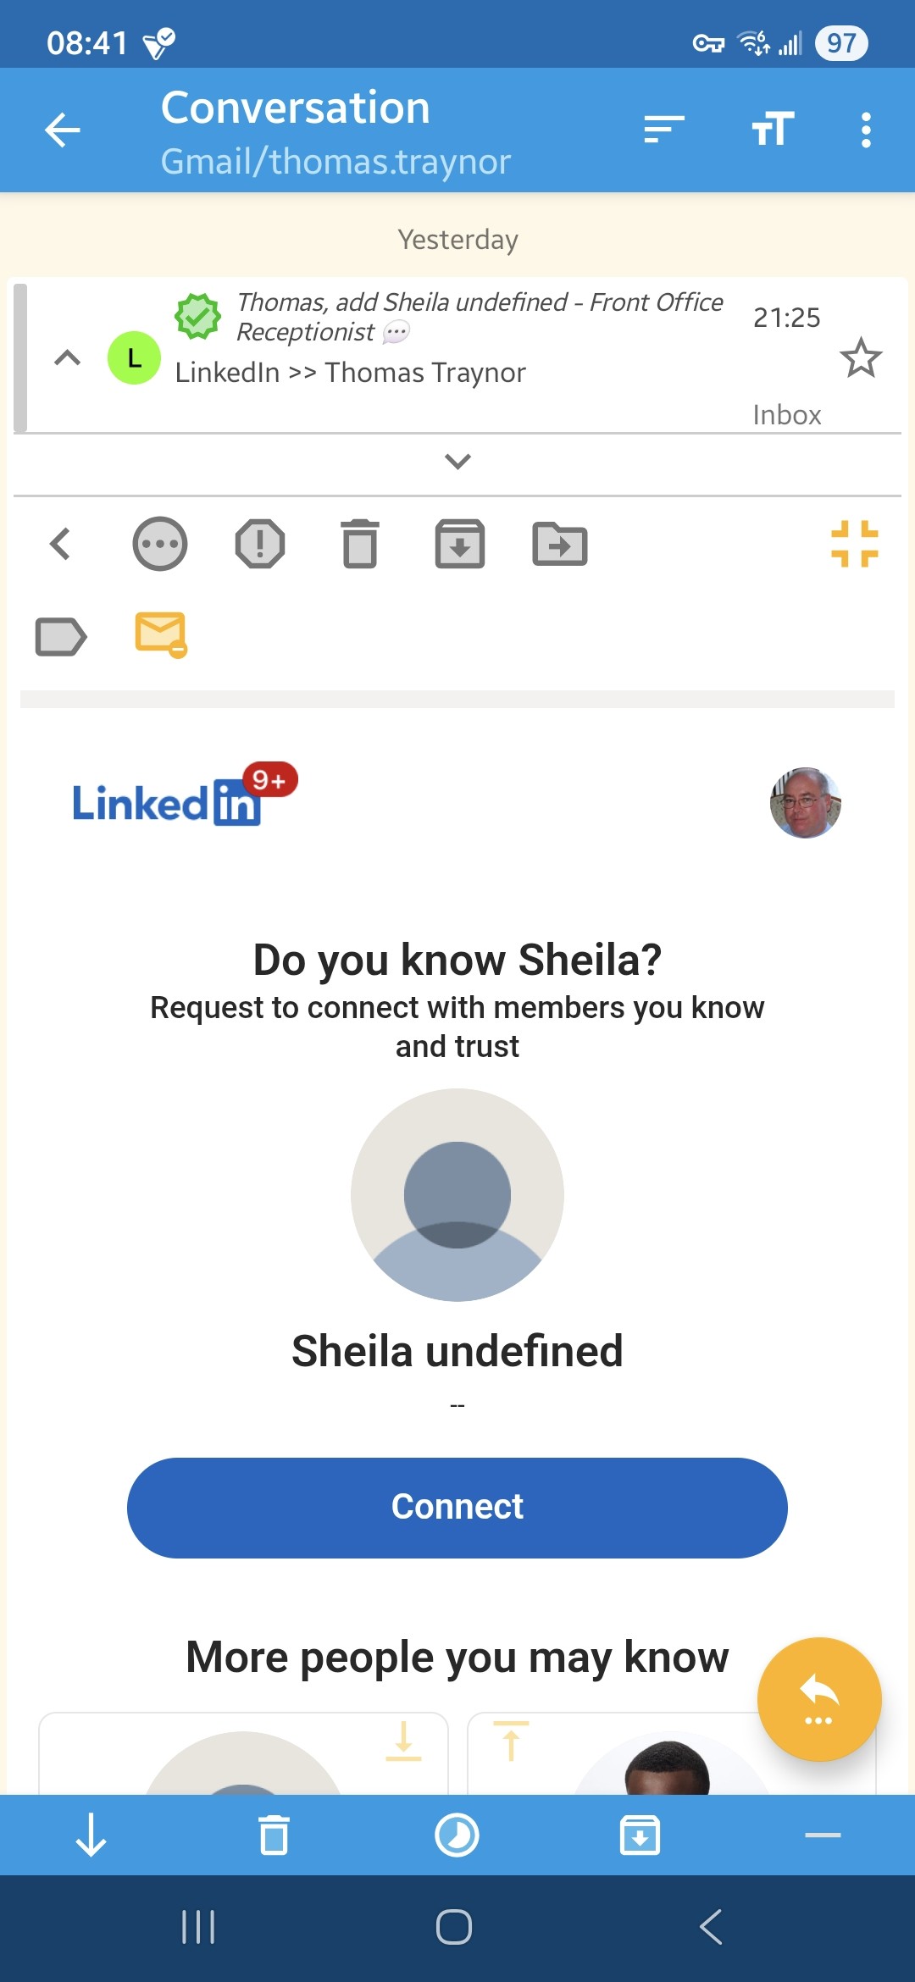The height and width of the screenshot is (1982, 915).
Task: Archive the message from the message toolbar
Action: pyautogui.click(x=460, y=544)
